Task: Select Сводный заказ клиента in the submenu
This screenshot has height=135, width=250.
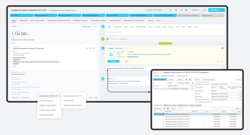Action: pyautogui.click(x=73, y=105)
